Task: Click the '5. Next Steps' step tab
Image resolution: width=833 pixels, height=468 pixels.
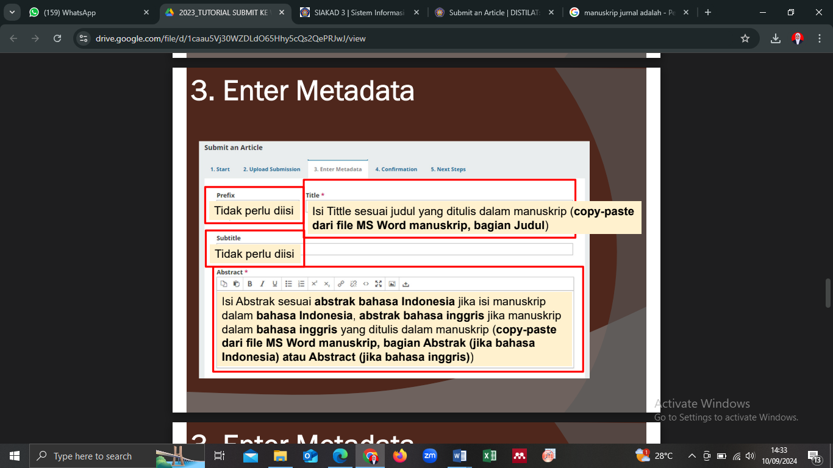Action: (x=448, y=169)
